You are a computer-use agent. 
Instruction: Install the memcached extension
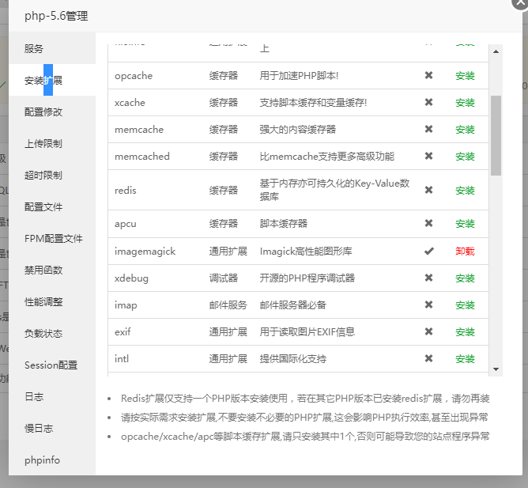tap(465, 157)
